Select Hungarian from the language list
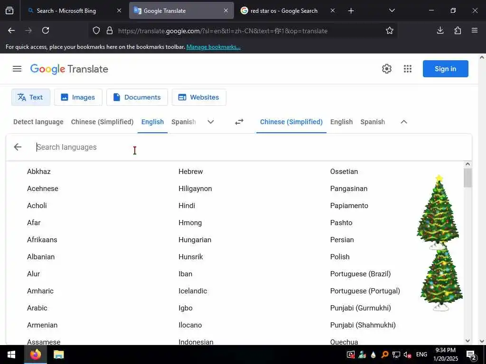This screenshot has width=486, height=364. (195, 240)
